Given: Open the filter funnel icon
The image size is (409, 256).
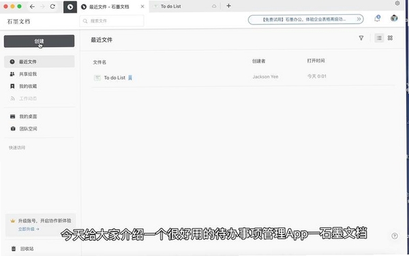Looking at the screenshot, I should [x=361, y=38].
